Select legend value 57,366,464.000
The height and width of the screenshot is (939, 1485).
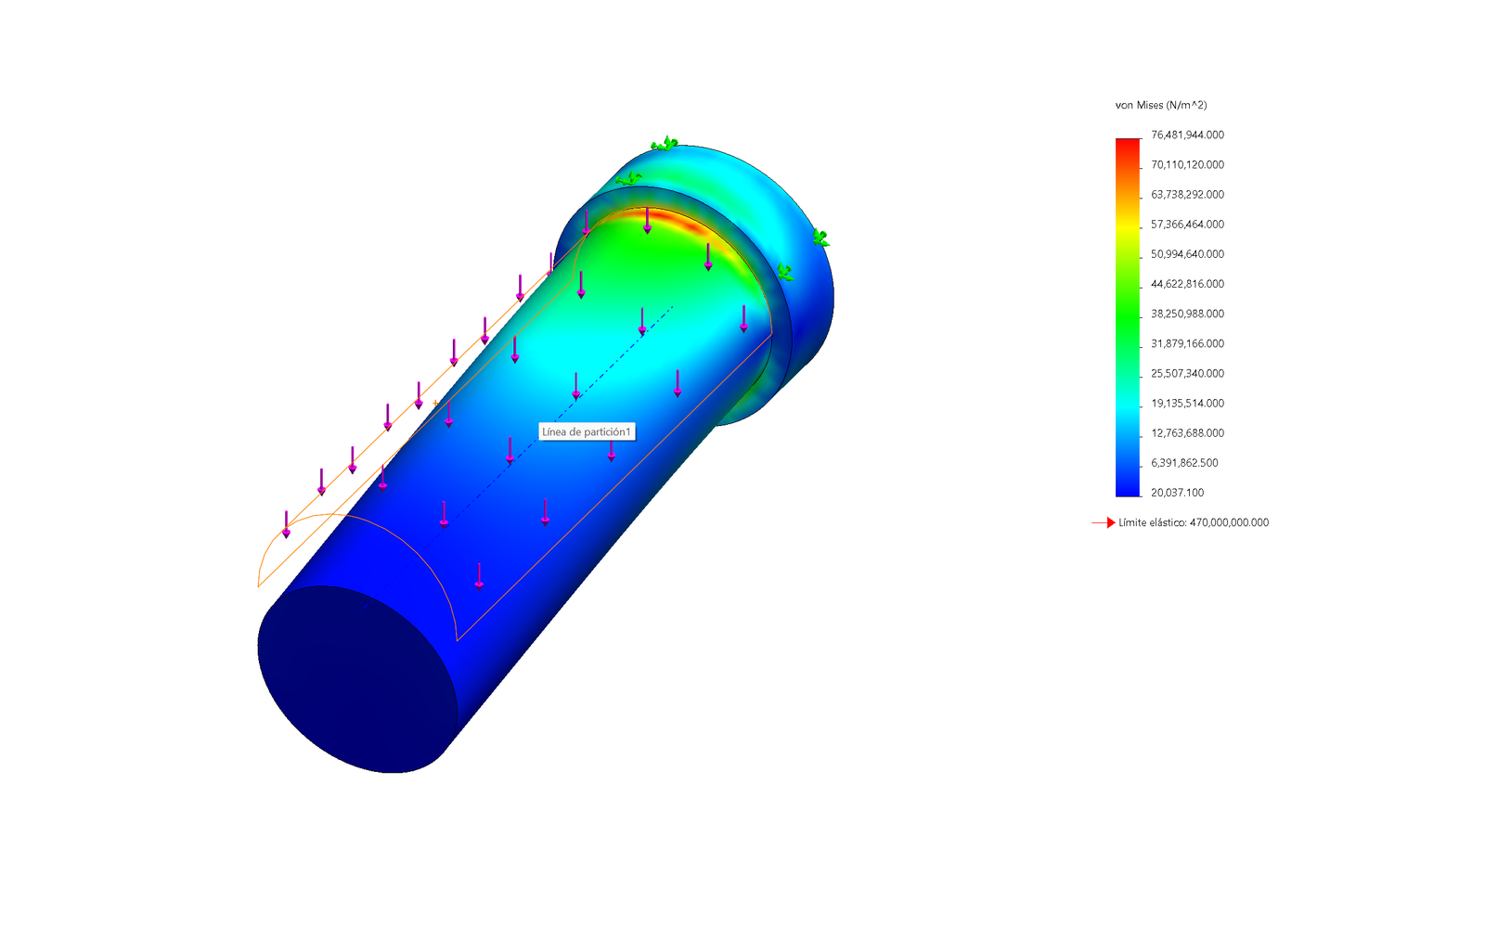[1187, 224]
